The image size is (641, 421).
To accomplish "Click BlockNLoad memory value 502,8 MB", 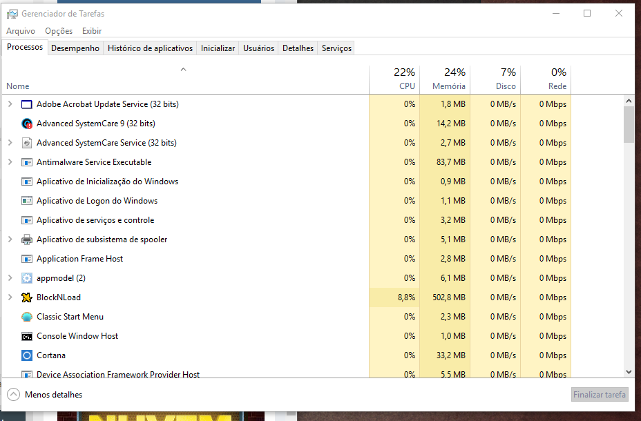I will point(449,297).
